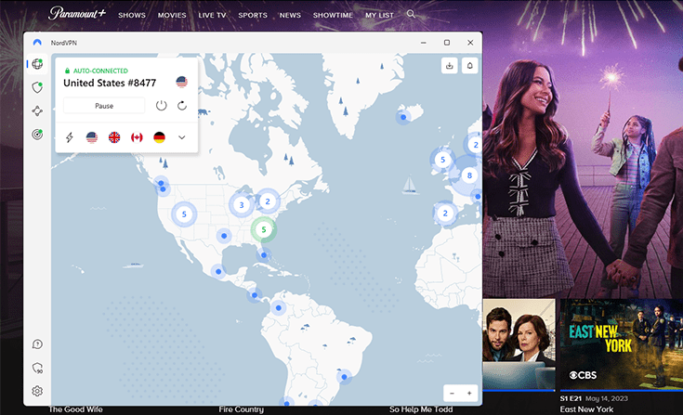This screenshot has width=683, height=415.
Task: Open the NordVPN globe map tab
Action: (x=37, y=63)
